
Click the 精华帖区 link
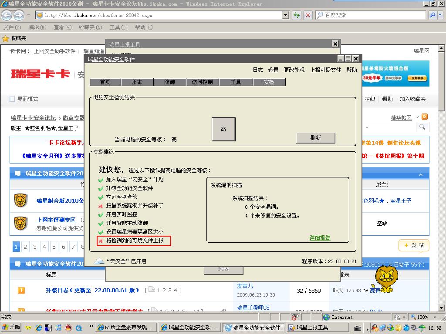(x=401, y=117)
